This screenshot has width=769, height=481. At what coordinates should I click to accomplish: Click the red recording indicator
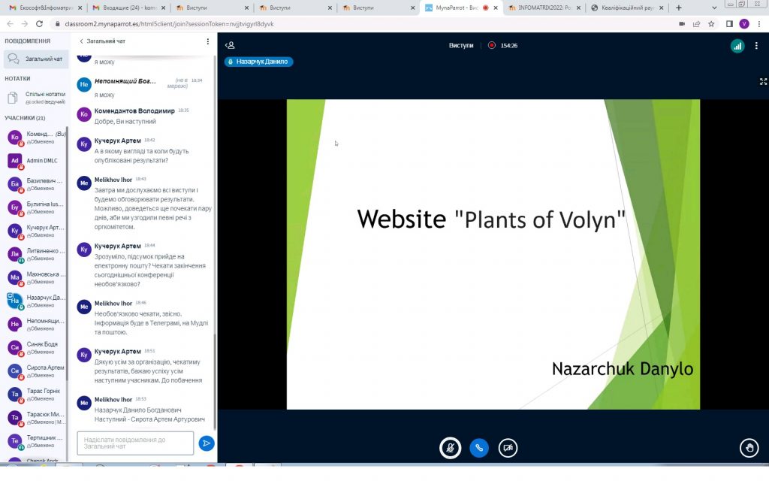point(492,45)
